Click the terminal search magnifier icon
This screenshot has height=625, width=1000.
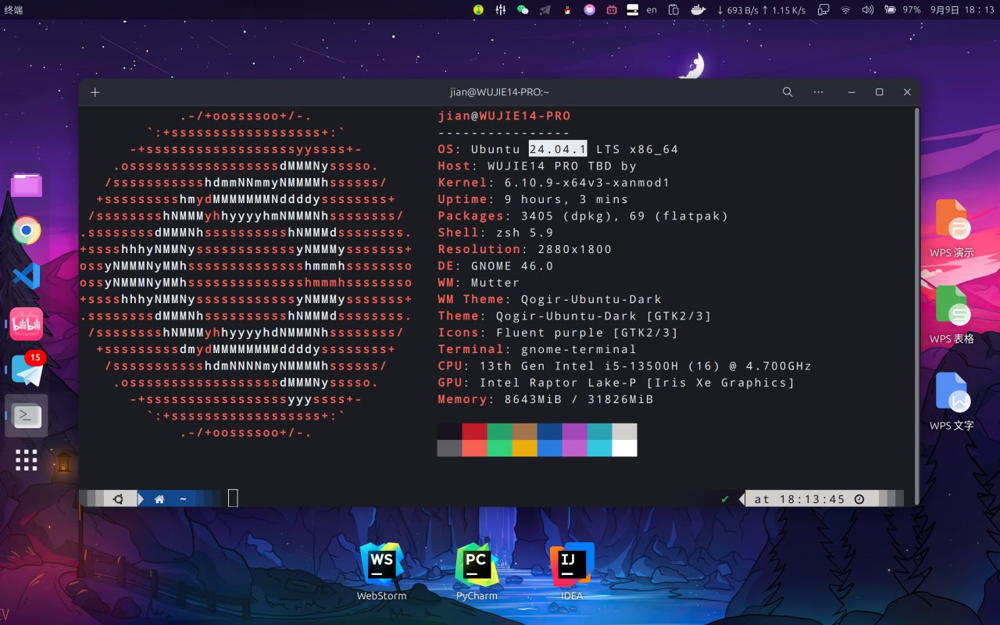pos(787,92)
